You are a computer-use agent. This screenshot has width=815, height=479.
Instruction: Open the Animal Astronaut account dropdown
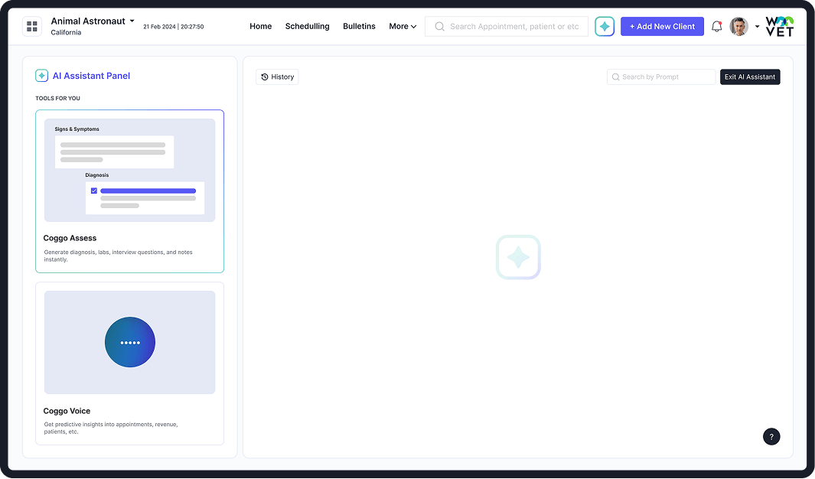(93, 21)
